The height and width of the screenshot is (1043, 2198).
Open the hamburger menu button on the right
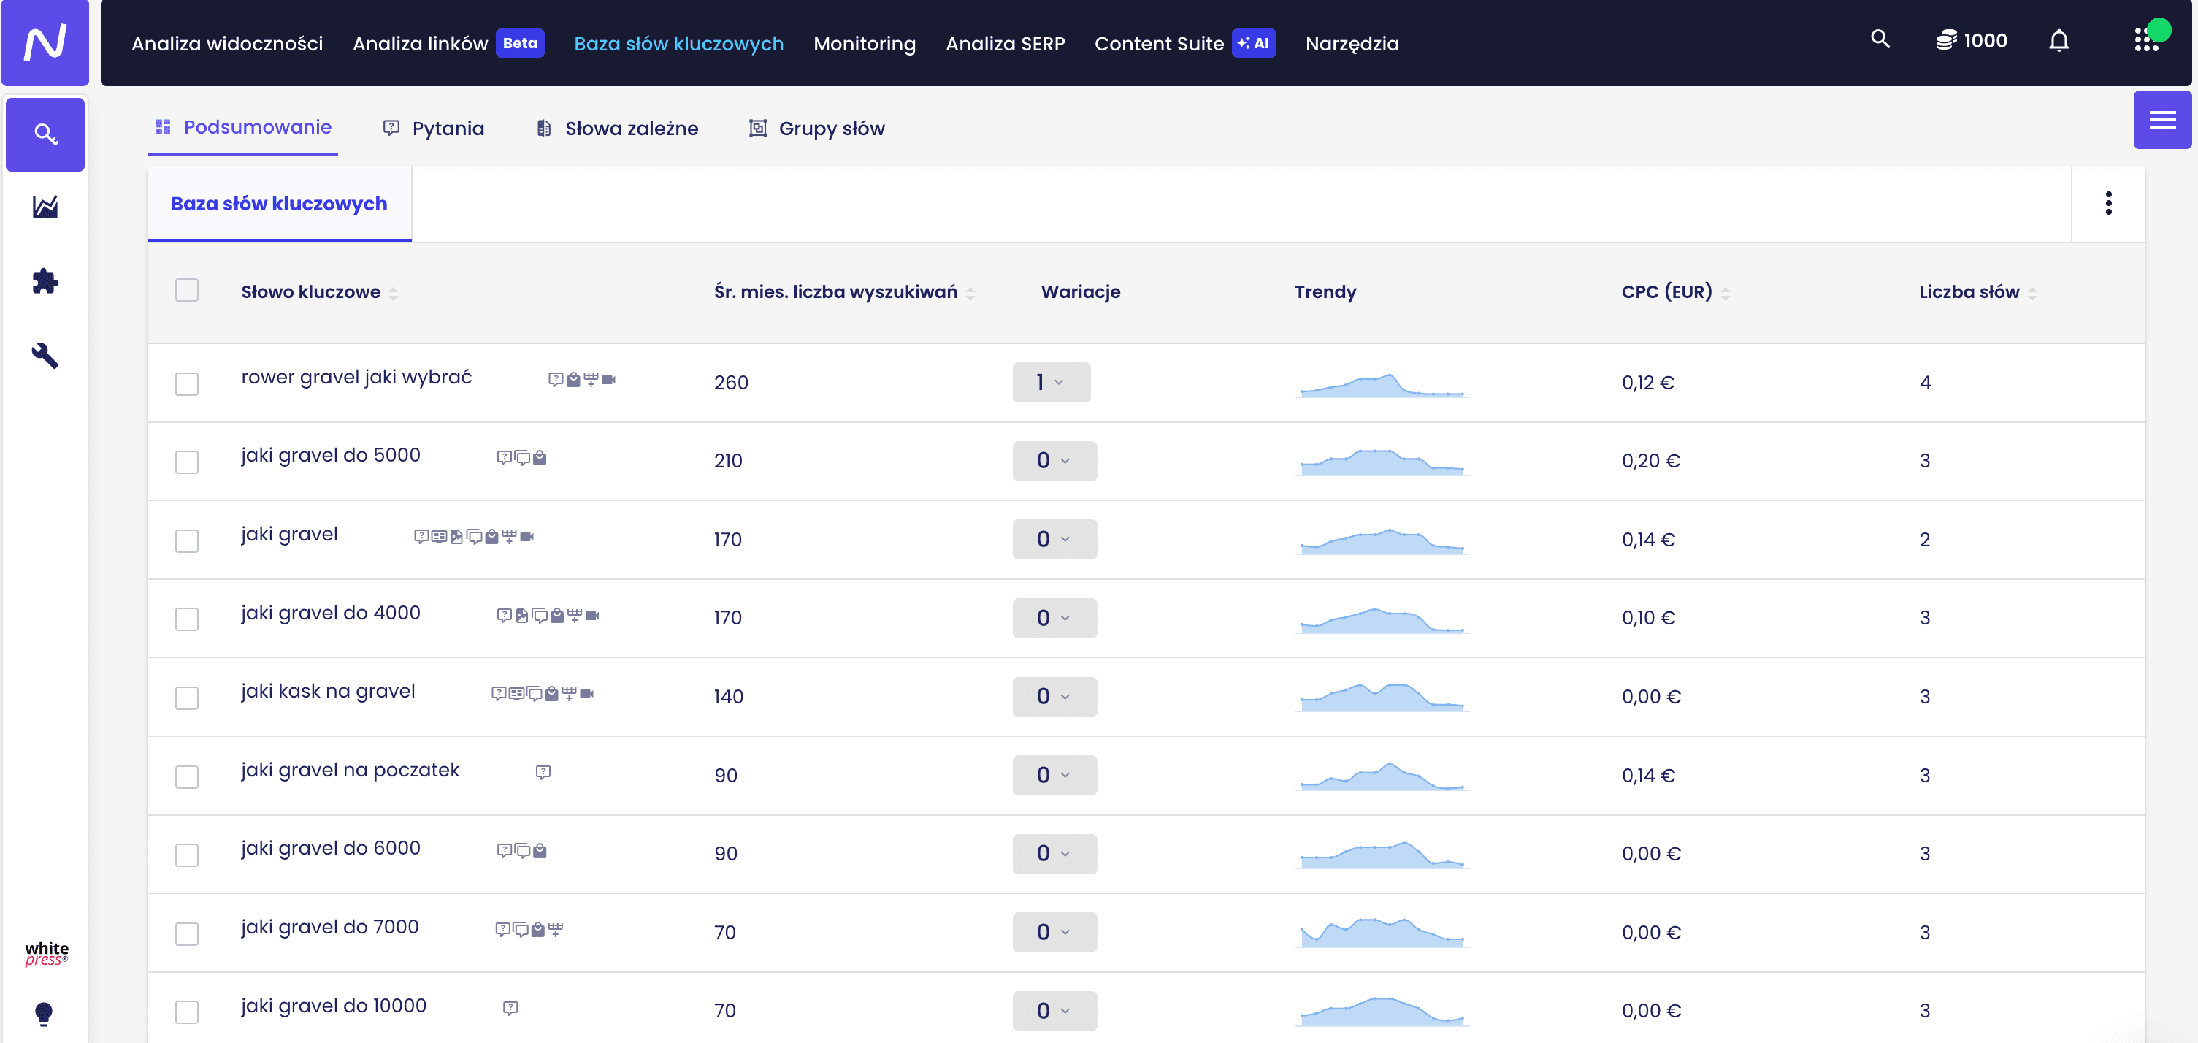click(2162, 120)
